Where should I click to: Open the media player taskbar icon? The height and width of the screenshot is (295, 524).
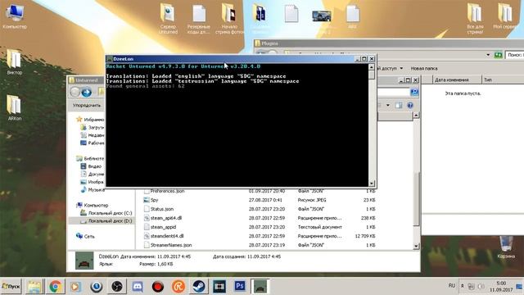pyautogui.click(x=75, y=287)
